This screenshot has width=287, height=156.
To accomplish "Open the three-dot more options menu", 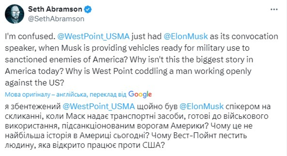I will (274, 9).
